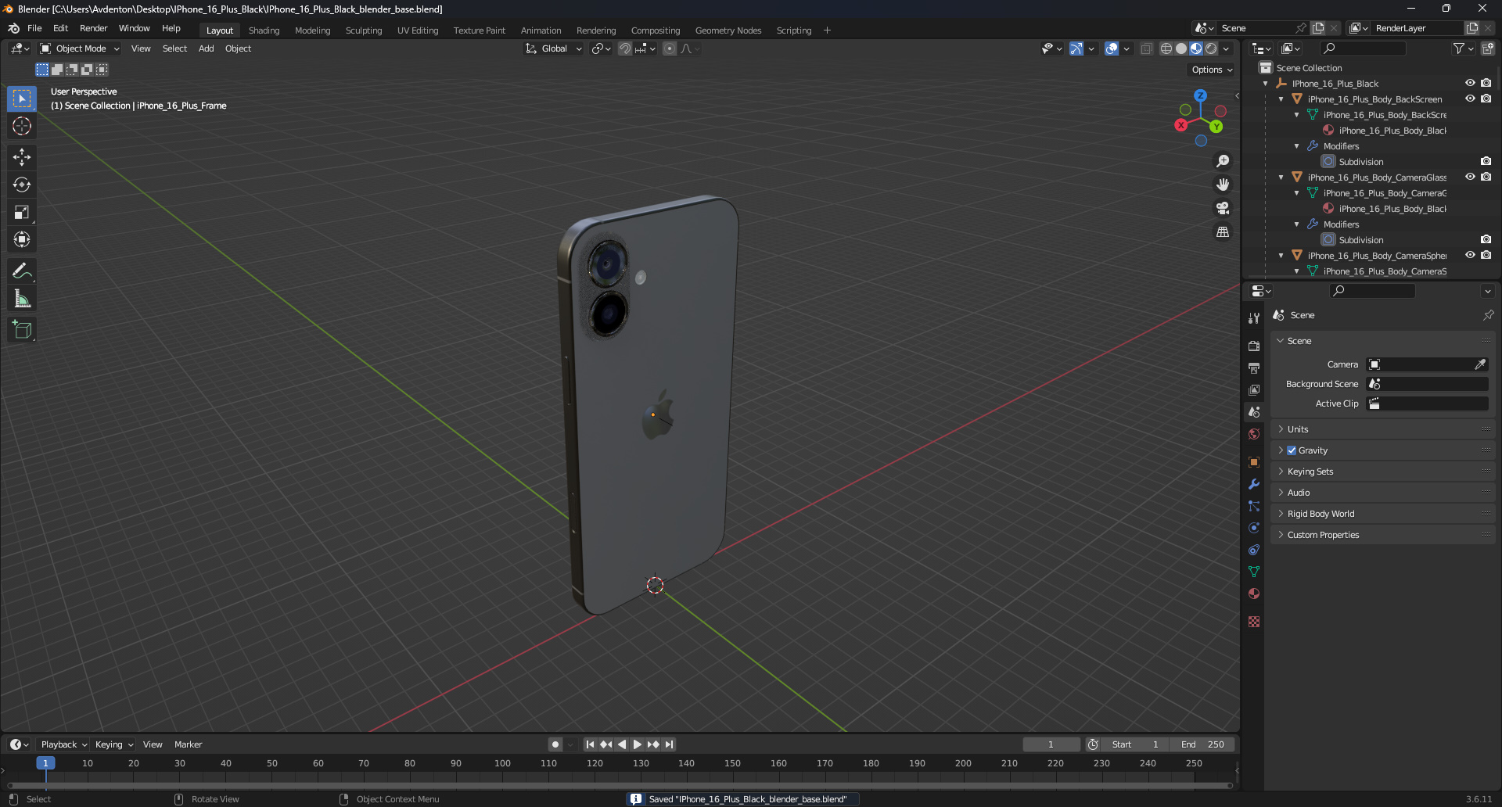Viewport: 1502px width, 807px height.
Task: Open the Material properties tab
Action: click(x=1254, y=594)
